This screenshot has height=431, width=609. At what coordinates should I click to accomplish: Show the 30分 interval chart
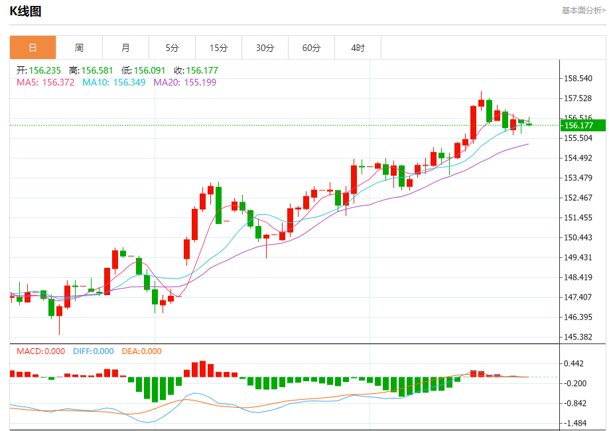click(x=265, y=48)
